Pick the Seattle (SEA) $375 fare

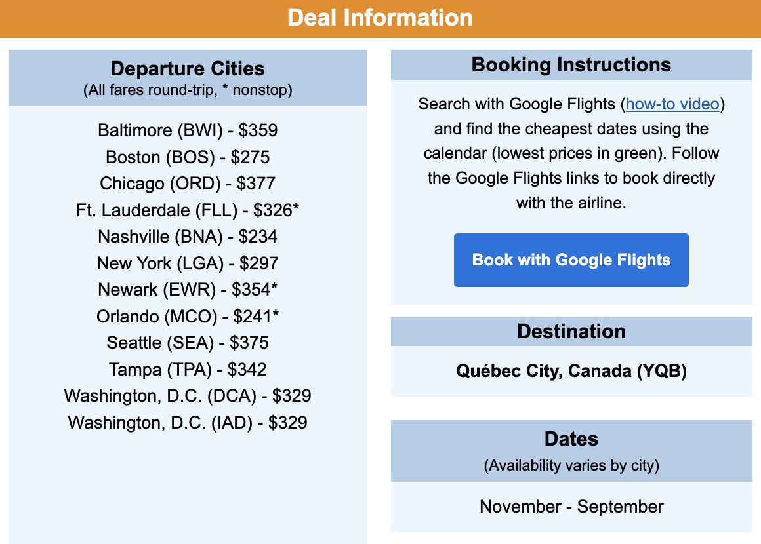188,343
